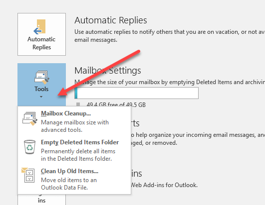Choose Empty Deleted Items Folder option
The width and height of the screenshot is (265, 205).
point(80,142)
